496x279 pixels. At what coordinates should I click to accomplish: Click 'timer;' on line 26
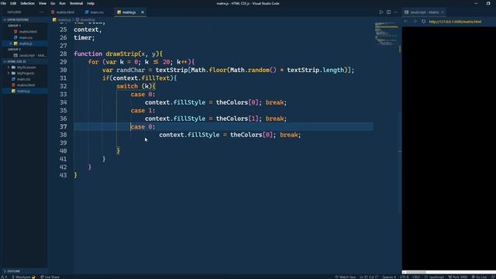point(84,38)
